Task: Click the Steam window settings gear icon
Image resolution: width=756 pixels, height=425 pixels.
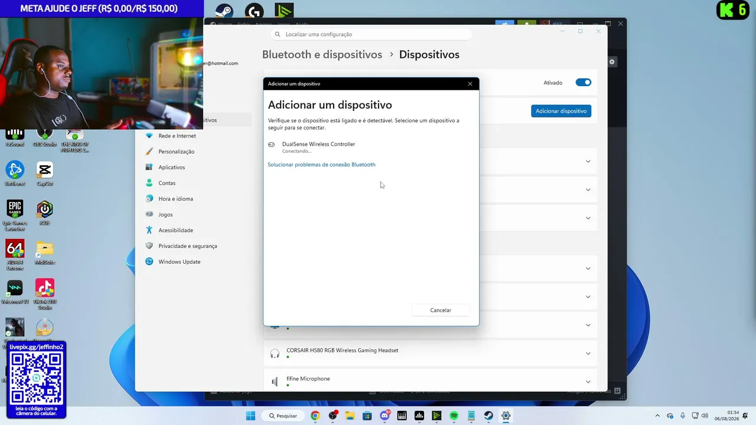Action: point(612,62)
